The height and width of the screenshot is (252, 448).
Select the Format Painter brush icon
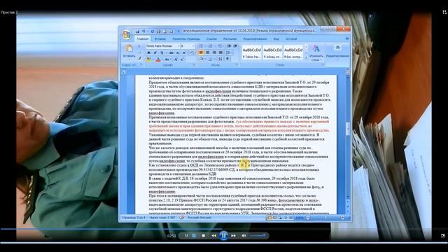click(139, 59)
